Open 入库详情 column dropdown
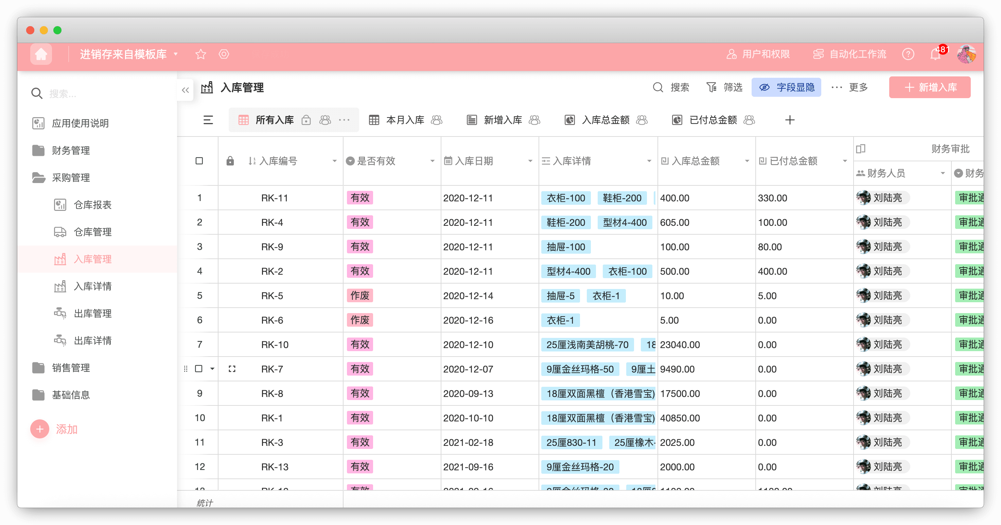Image resolution: width=1001 pixels, height=525 pixels. point(649,161)
